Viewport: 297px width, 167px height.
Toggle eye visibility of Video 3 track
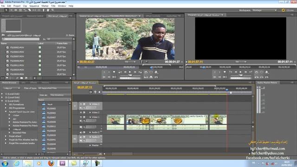pos(81,104)
